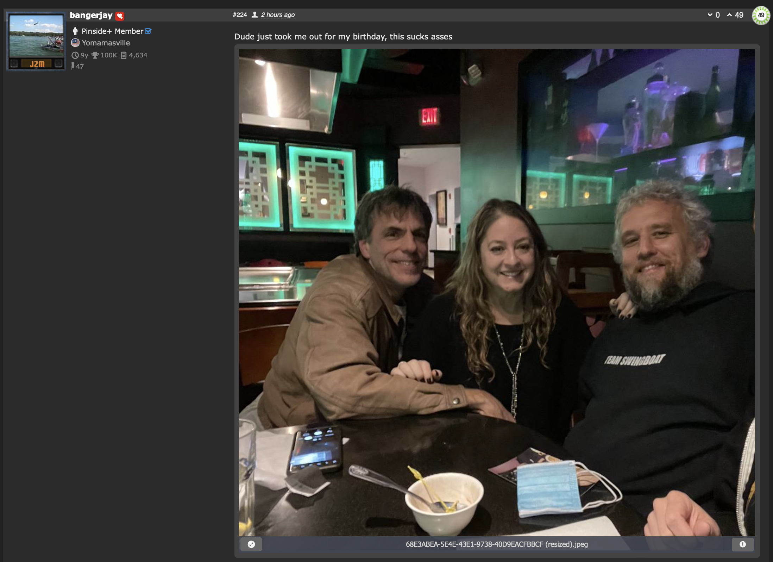Click the Pinside+ Member label
Screen dimensions: 773x562
click(112, 31)
